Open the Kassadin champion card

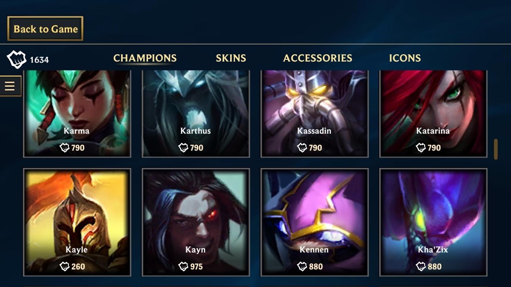tap(314, 114)
